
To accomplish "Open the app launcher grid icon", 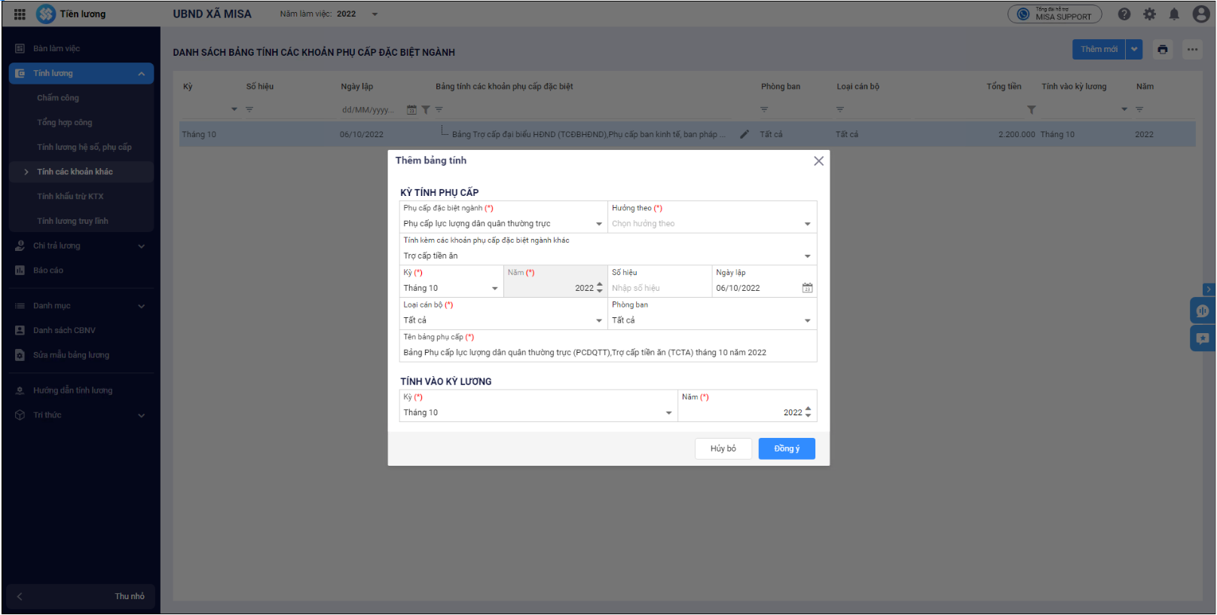I will tap(20, 14).
